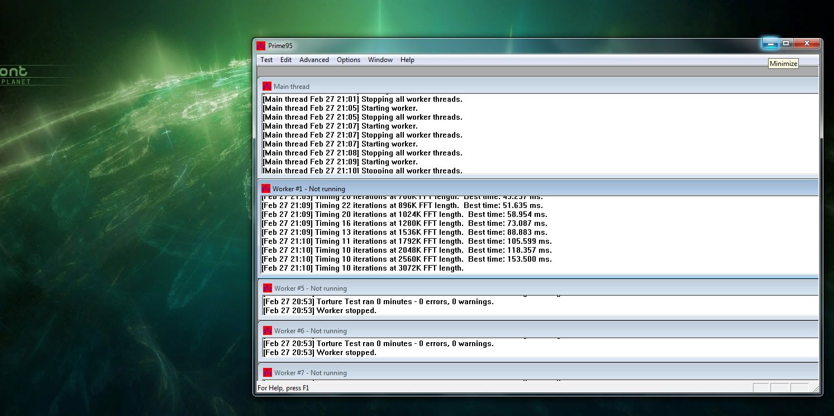Click the Worker #1 window icon

tap(266, 188)
